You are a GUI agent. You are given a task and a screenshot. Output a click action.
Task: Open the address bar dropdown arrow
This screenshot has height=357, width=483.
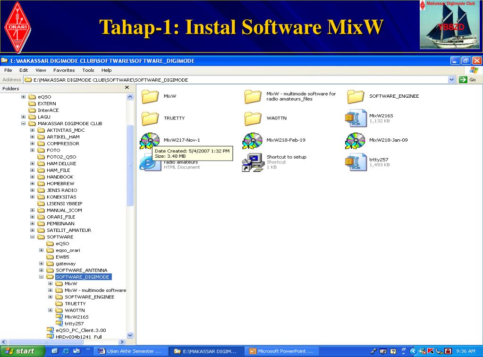point(451,80)
